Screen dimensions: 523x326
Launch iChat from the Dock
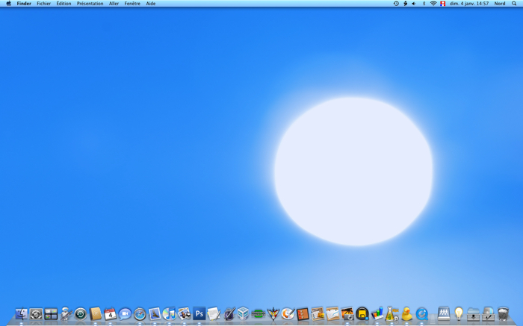(x=125, y=314)
